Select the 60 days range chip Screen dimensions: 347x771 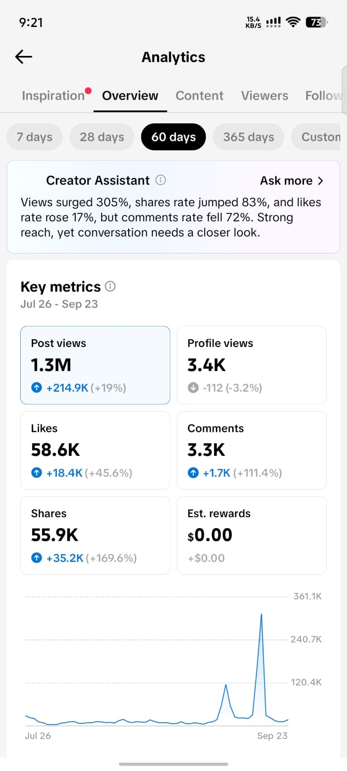tap(173, 137)
